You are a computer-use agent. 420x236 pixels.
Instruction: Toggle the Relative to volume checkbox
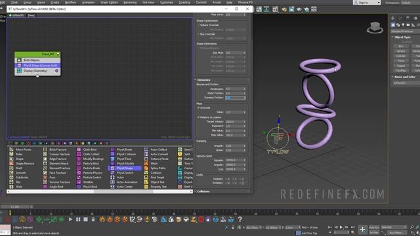199,117
